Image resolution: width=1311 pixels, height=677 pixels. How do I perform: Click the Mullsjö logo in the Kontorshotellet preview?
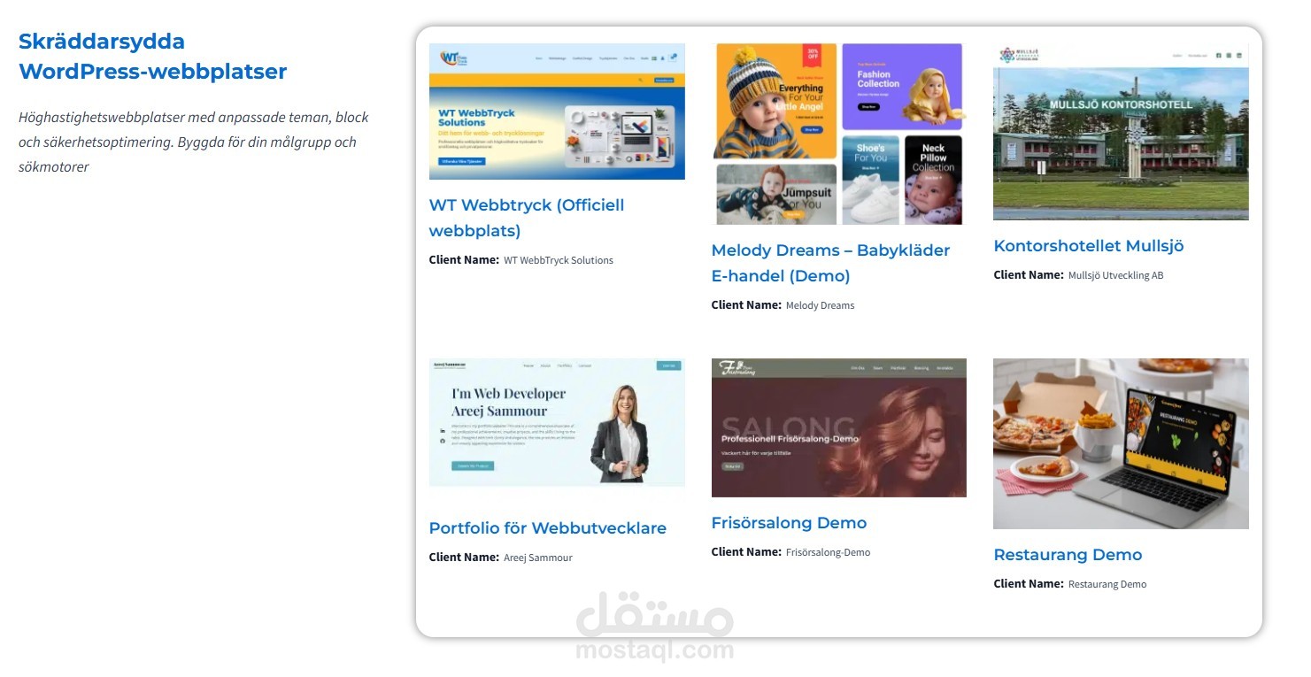coord(1019,55)
